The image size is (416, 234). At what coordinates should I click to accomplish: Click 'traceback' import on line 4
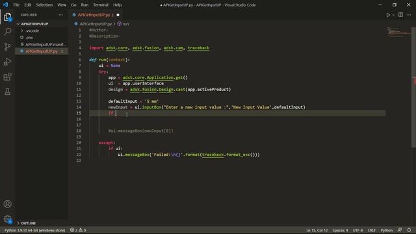[198, 47]
